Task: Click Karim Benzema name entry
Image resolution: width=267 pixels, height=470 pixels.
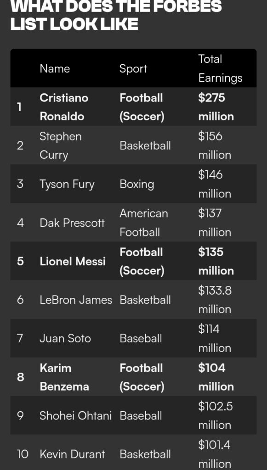Action: (64, 377)
